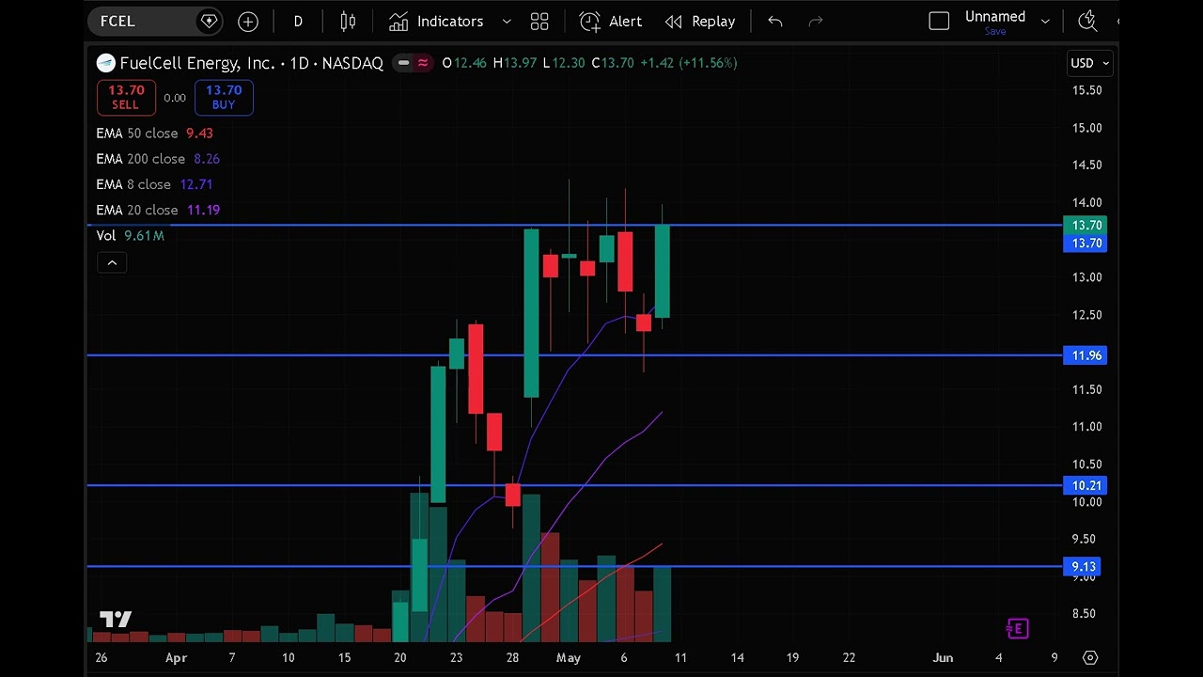Click the May label on the time axis
This screenshot has height=677, width=1203.
click(x=568, y=657)
